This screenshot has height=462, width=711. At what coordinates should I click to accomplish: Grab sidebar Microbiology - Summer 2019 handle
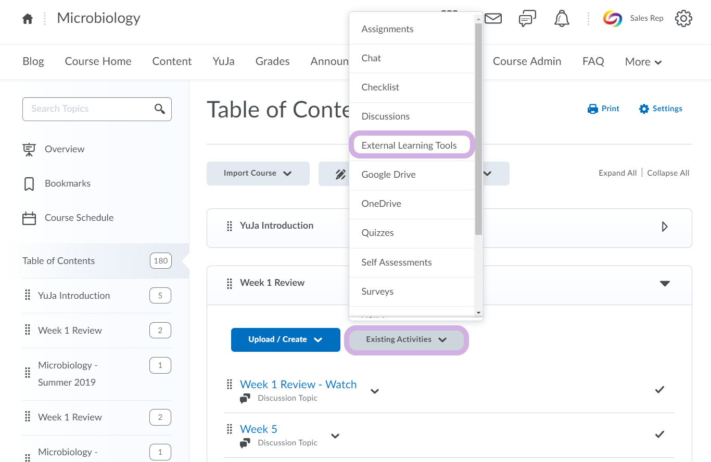coord(28,373)
